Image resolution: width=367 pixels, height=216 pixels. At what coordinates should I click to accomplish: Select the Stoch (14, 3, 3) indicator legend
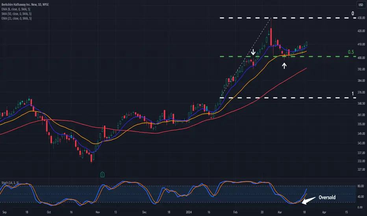click(x=10, y=183)
